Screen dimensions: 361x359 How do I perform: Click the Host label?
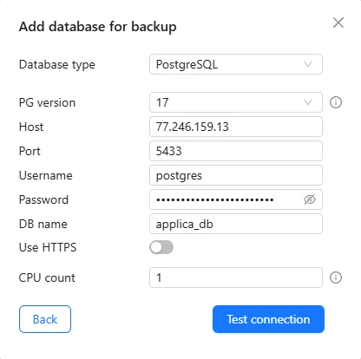tap(31, 127)
